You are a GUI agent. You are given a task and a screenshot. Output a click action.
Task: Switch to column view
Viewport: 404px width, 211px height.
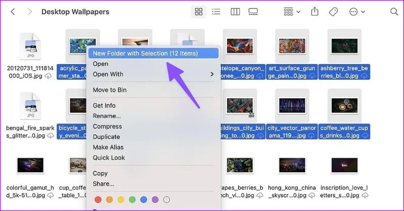pos(235,12)
